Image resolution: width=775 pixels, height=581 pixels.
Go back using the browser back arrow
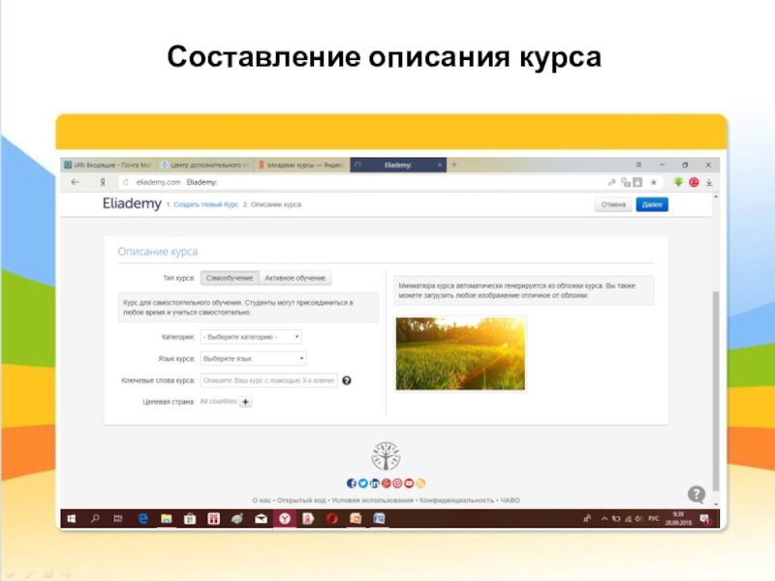click(x=75, y=182)
